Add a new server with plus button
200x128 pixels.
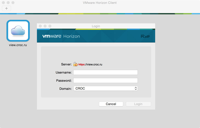coord(6,8)
